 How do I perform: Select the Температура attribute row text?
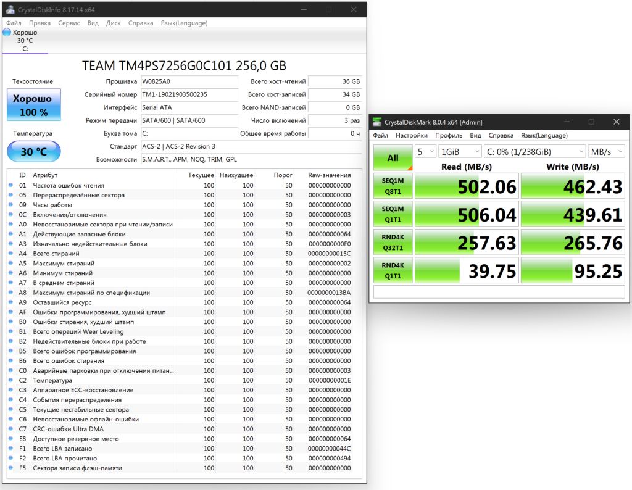coord(52,380)
